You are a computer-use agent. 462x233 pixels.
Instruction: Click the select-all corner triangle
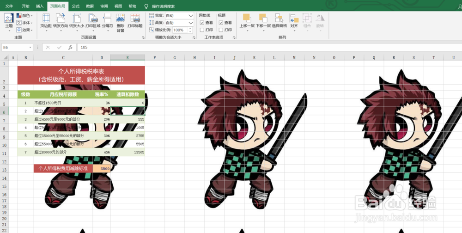click(5, 57)
